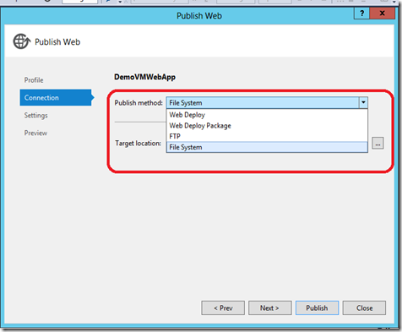
Task: Open the Help question mark button
Action: click(361, 14)
